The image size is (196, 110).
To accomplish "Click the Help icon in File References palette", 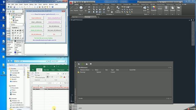I will click(x=91, y=64).
